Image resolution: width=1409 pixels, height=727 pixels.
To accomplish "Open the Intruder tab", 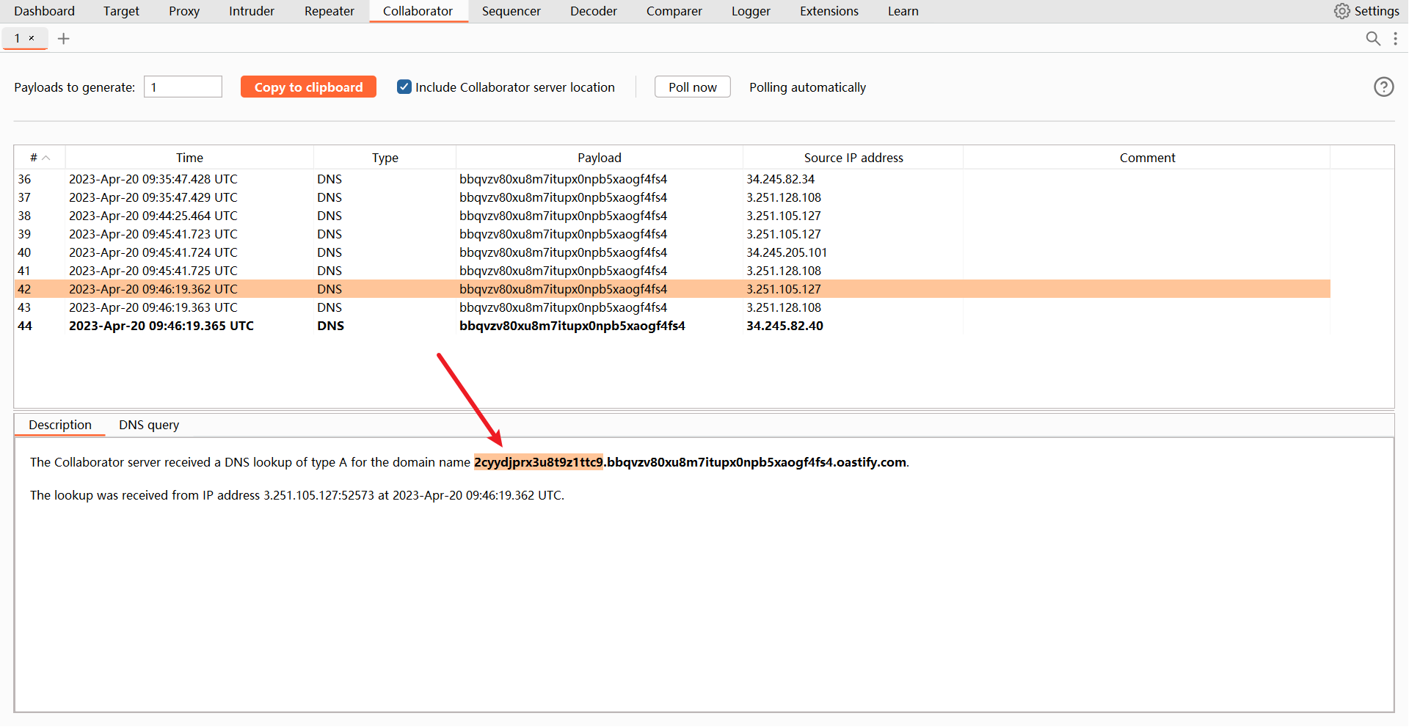I will (251, 11).
